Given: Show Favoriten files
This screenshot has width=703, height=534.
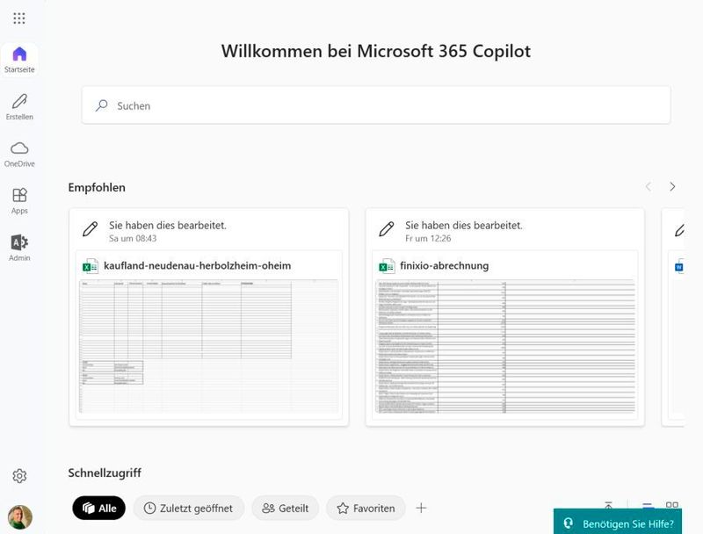Looking at the screenshot, I should (x=366, y=508).
